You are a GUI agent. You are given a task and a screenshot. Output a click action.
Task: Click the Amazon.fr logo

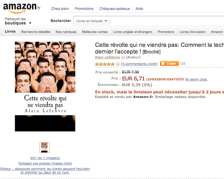click(22, 8)
